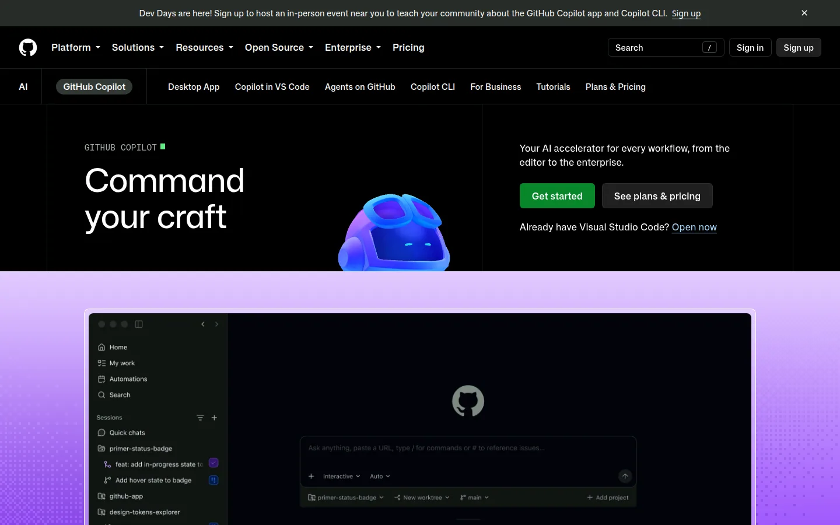
Task: Open the New worktree dropdown
Action: click(x=422, y=498)
